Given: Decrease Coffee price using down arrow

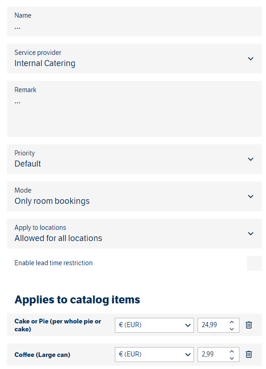Looking at the screenshot, I should pyautogui.click(x=232, y=358).
